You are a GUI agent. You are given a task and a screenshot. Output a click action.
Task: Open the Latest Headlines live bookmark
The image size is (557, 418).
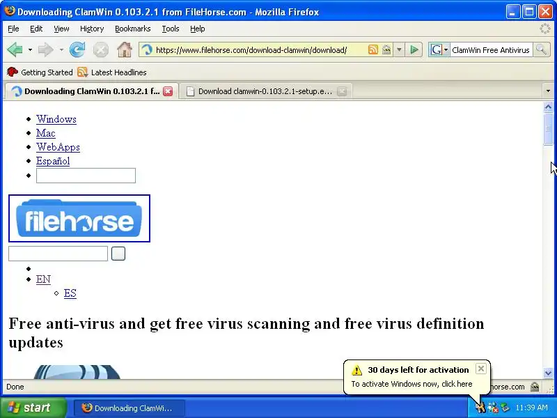pos(112,72)
